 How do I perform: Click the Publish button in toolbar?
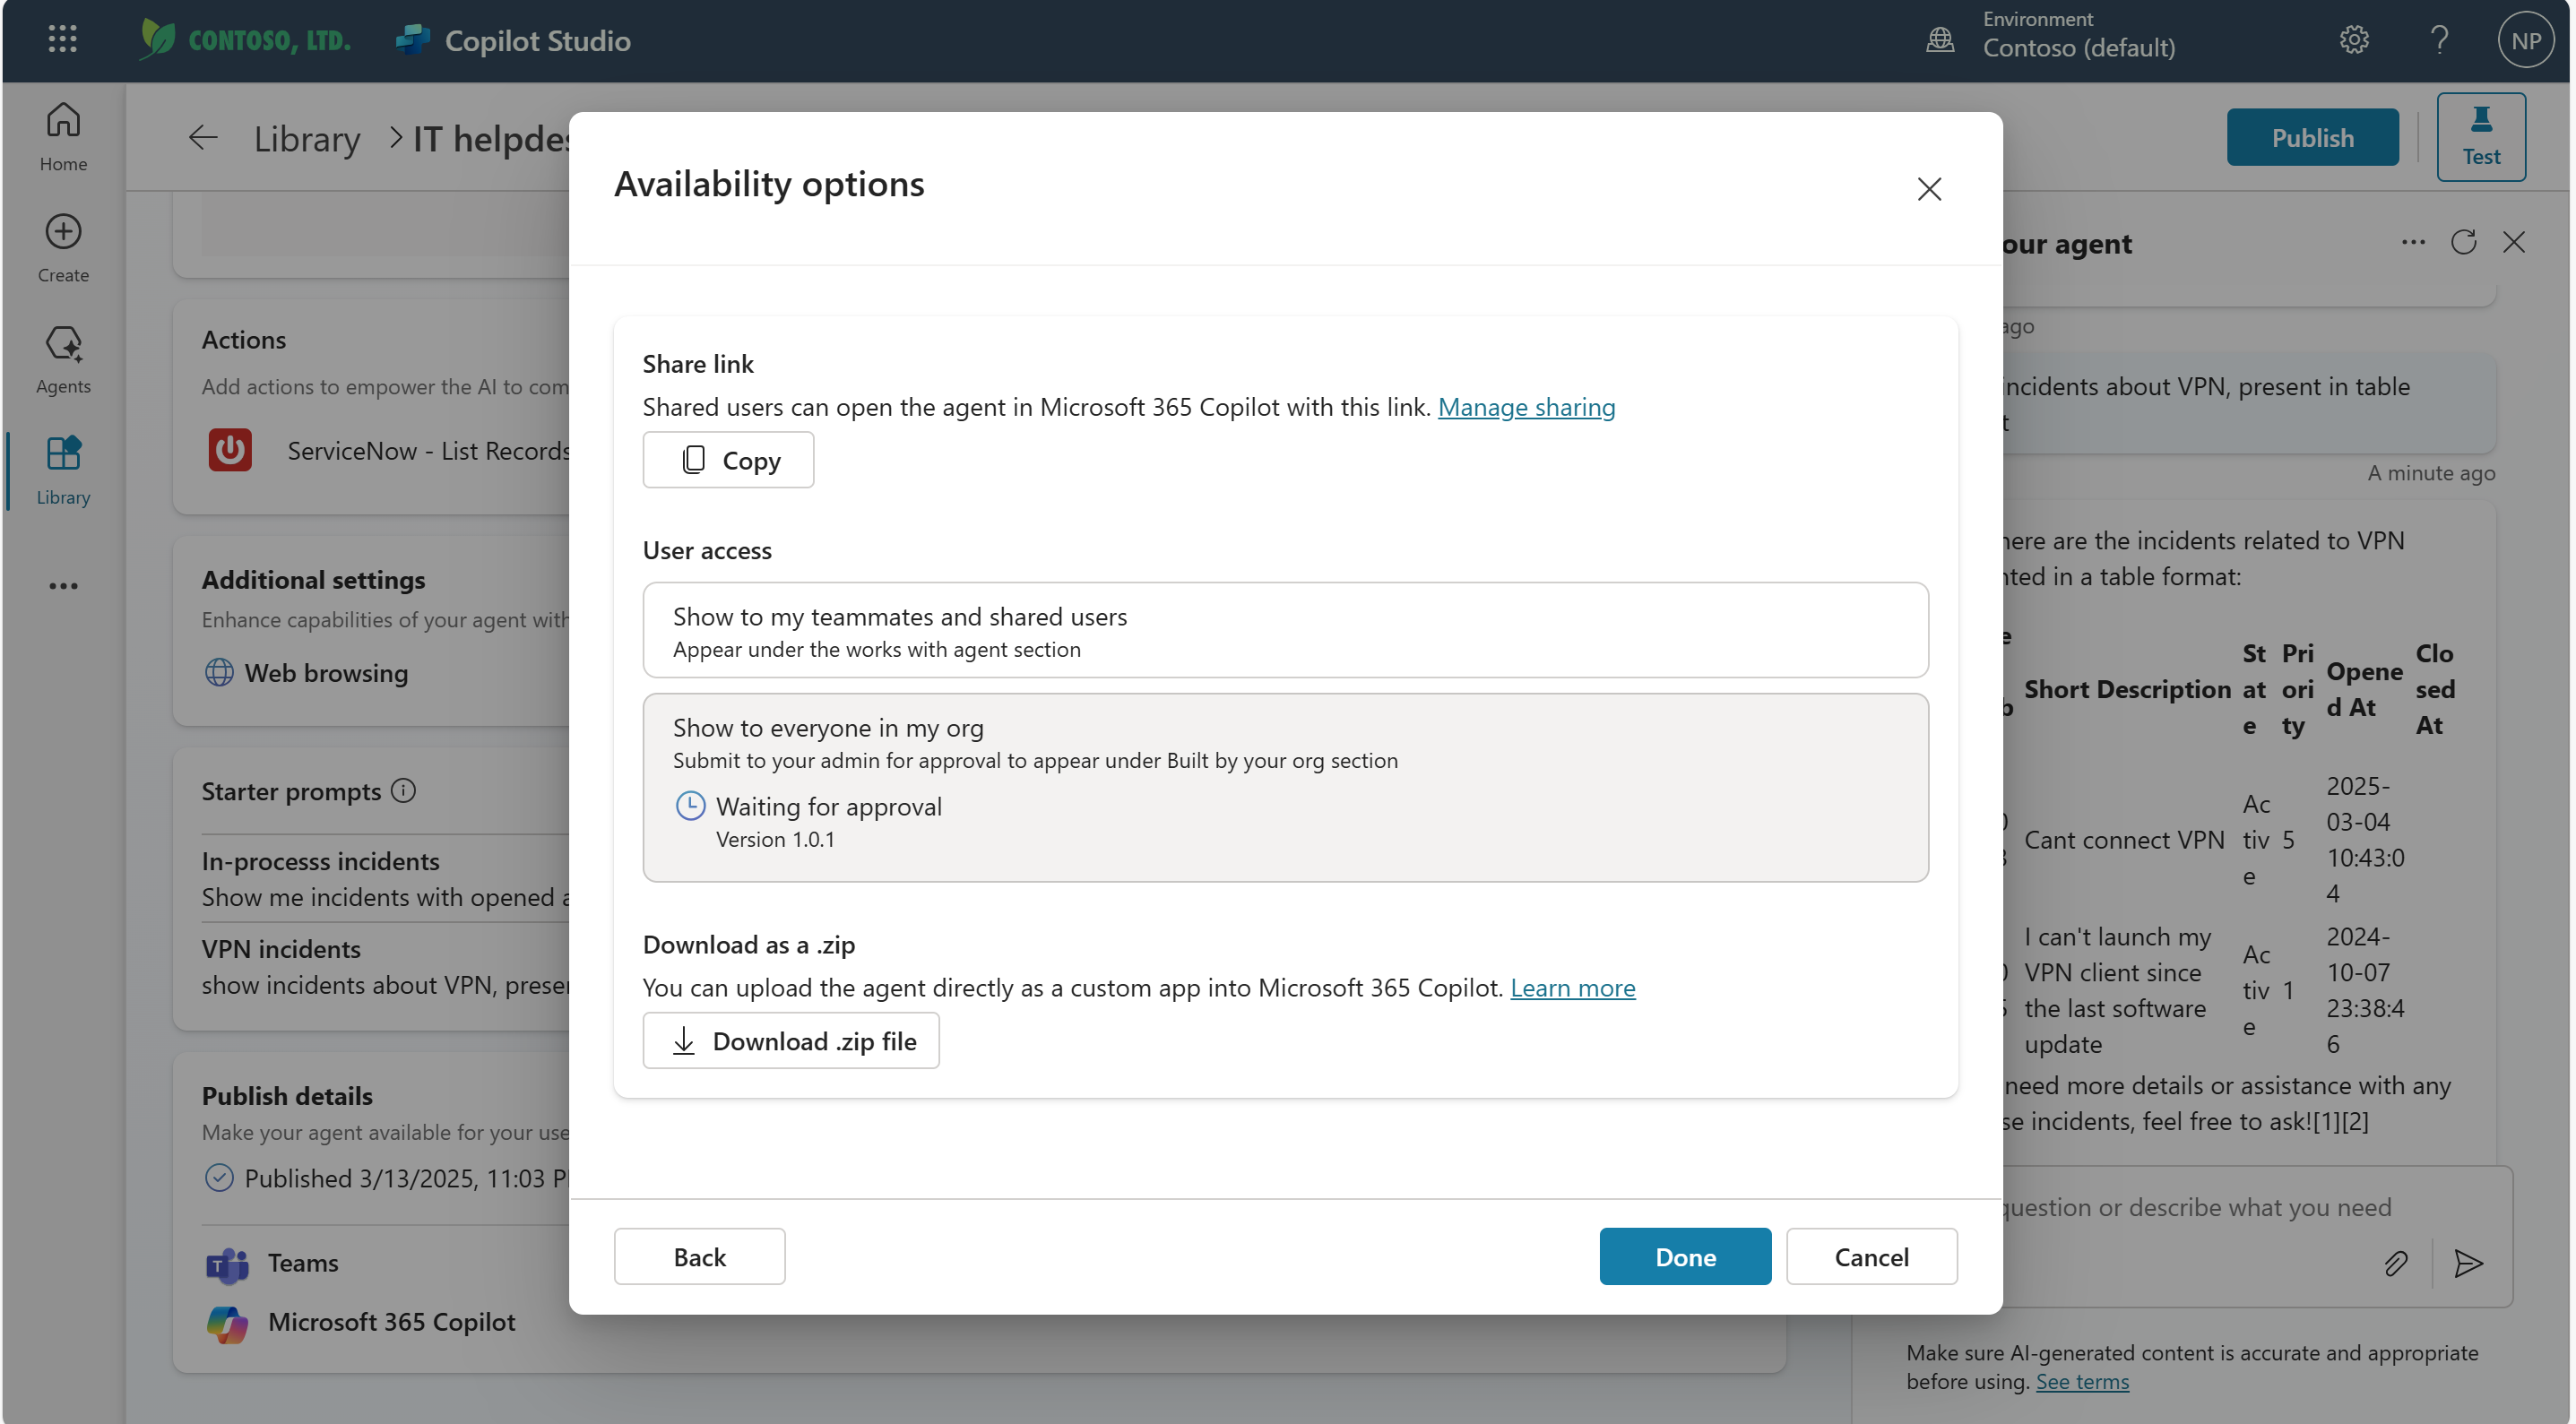[x=2313, y=135]
